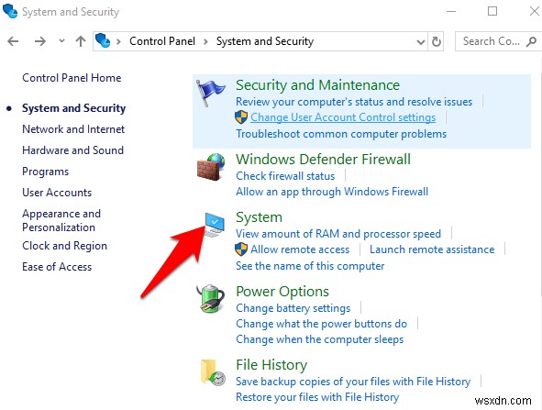Click the Power Options battery icon
542x410 pixels.
[211, 298]
